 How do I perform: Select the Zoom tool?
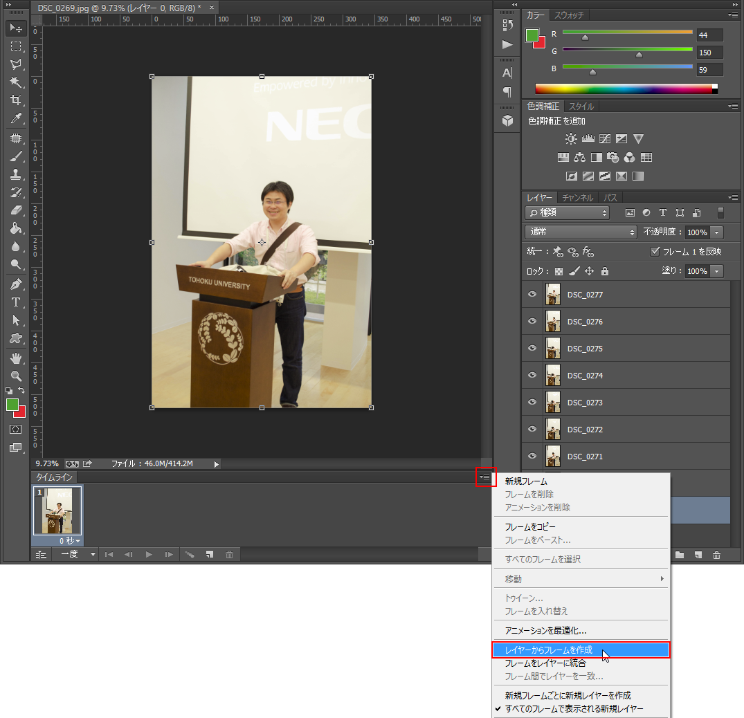(16, 376)
